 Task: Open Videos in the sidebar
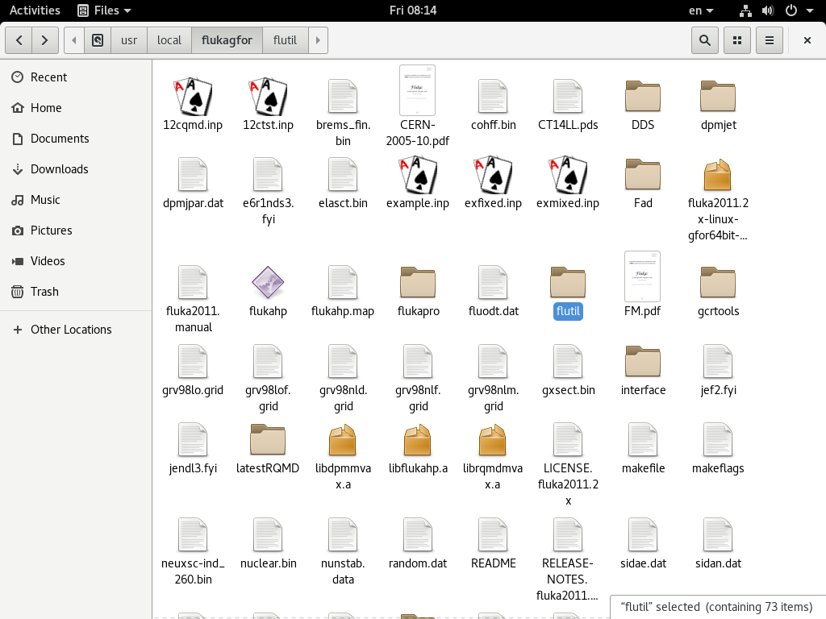[x=77, y=261]
